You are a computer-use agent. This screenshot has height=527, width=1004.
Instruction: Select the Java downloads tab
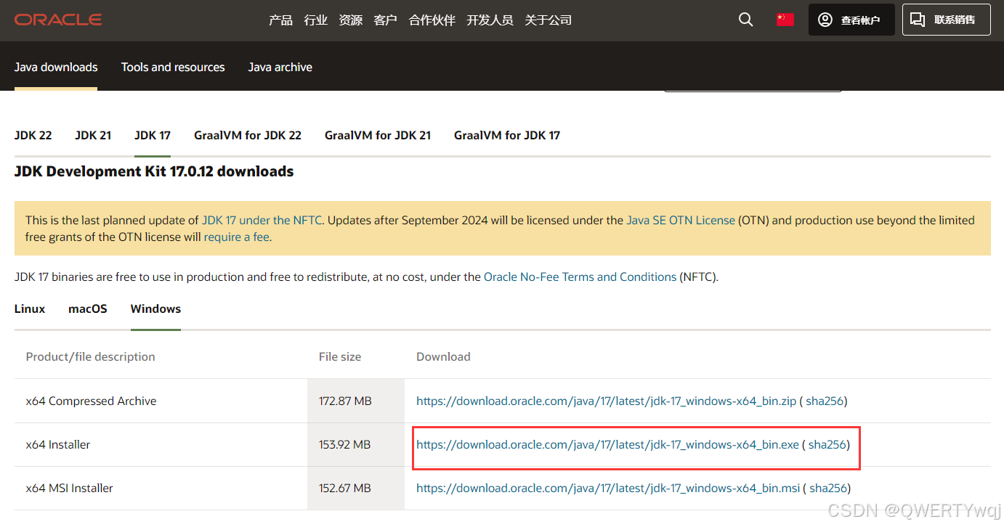click(56, 67)
